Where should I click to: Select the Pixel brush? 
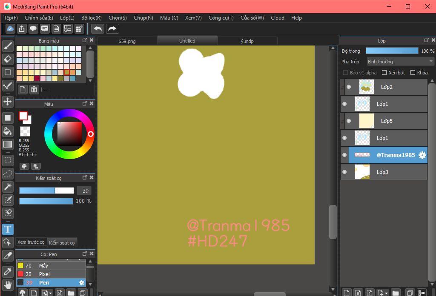tap(51, 274)
